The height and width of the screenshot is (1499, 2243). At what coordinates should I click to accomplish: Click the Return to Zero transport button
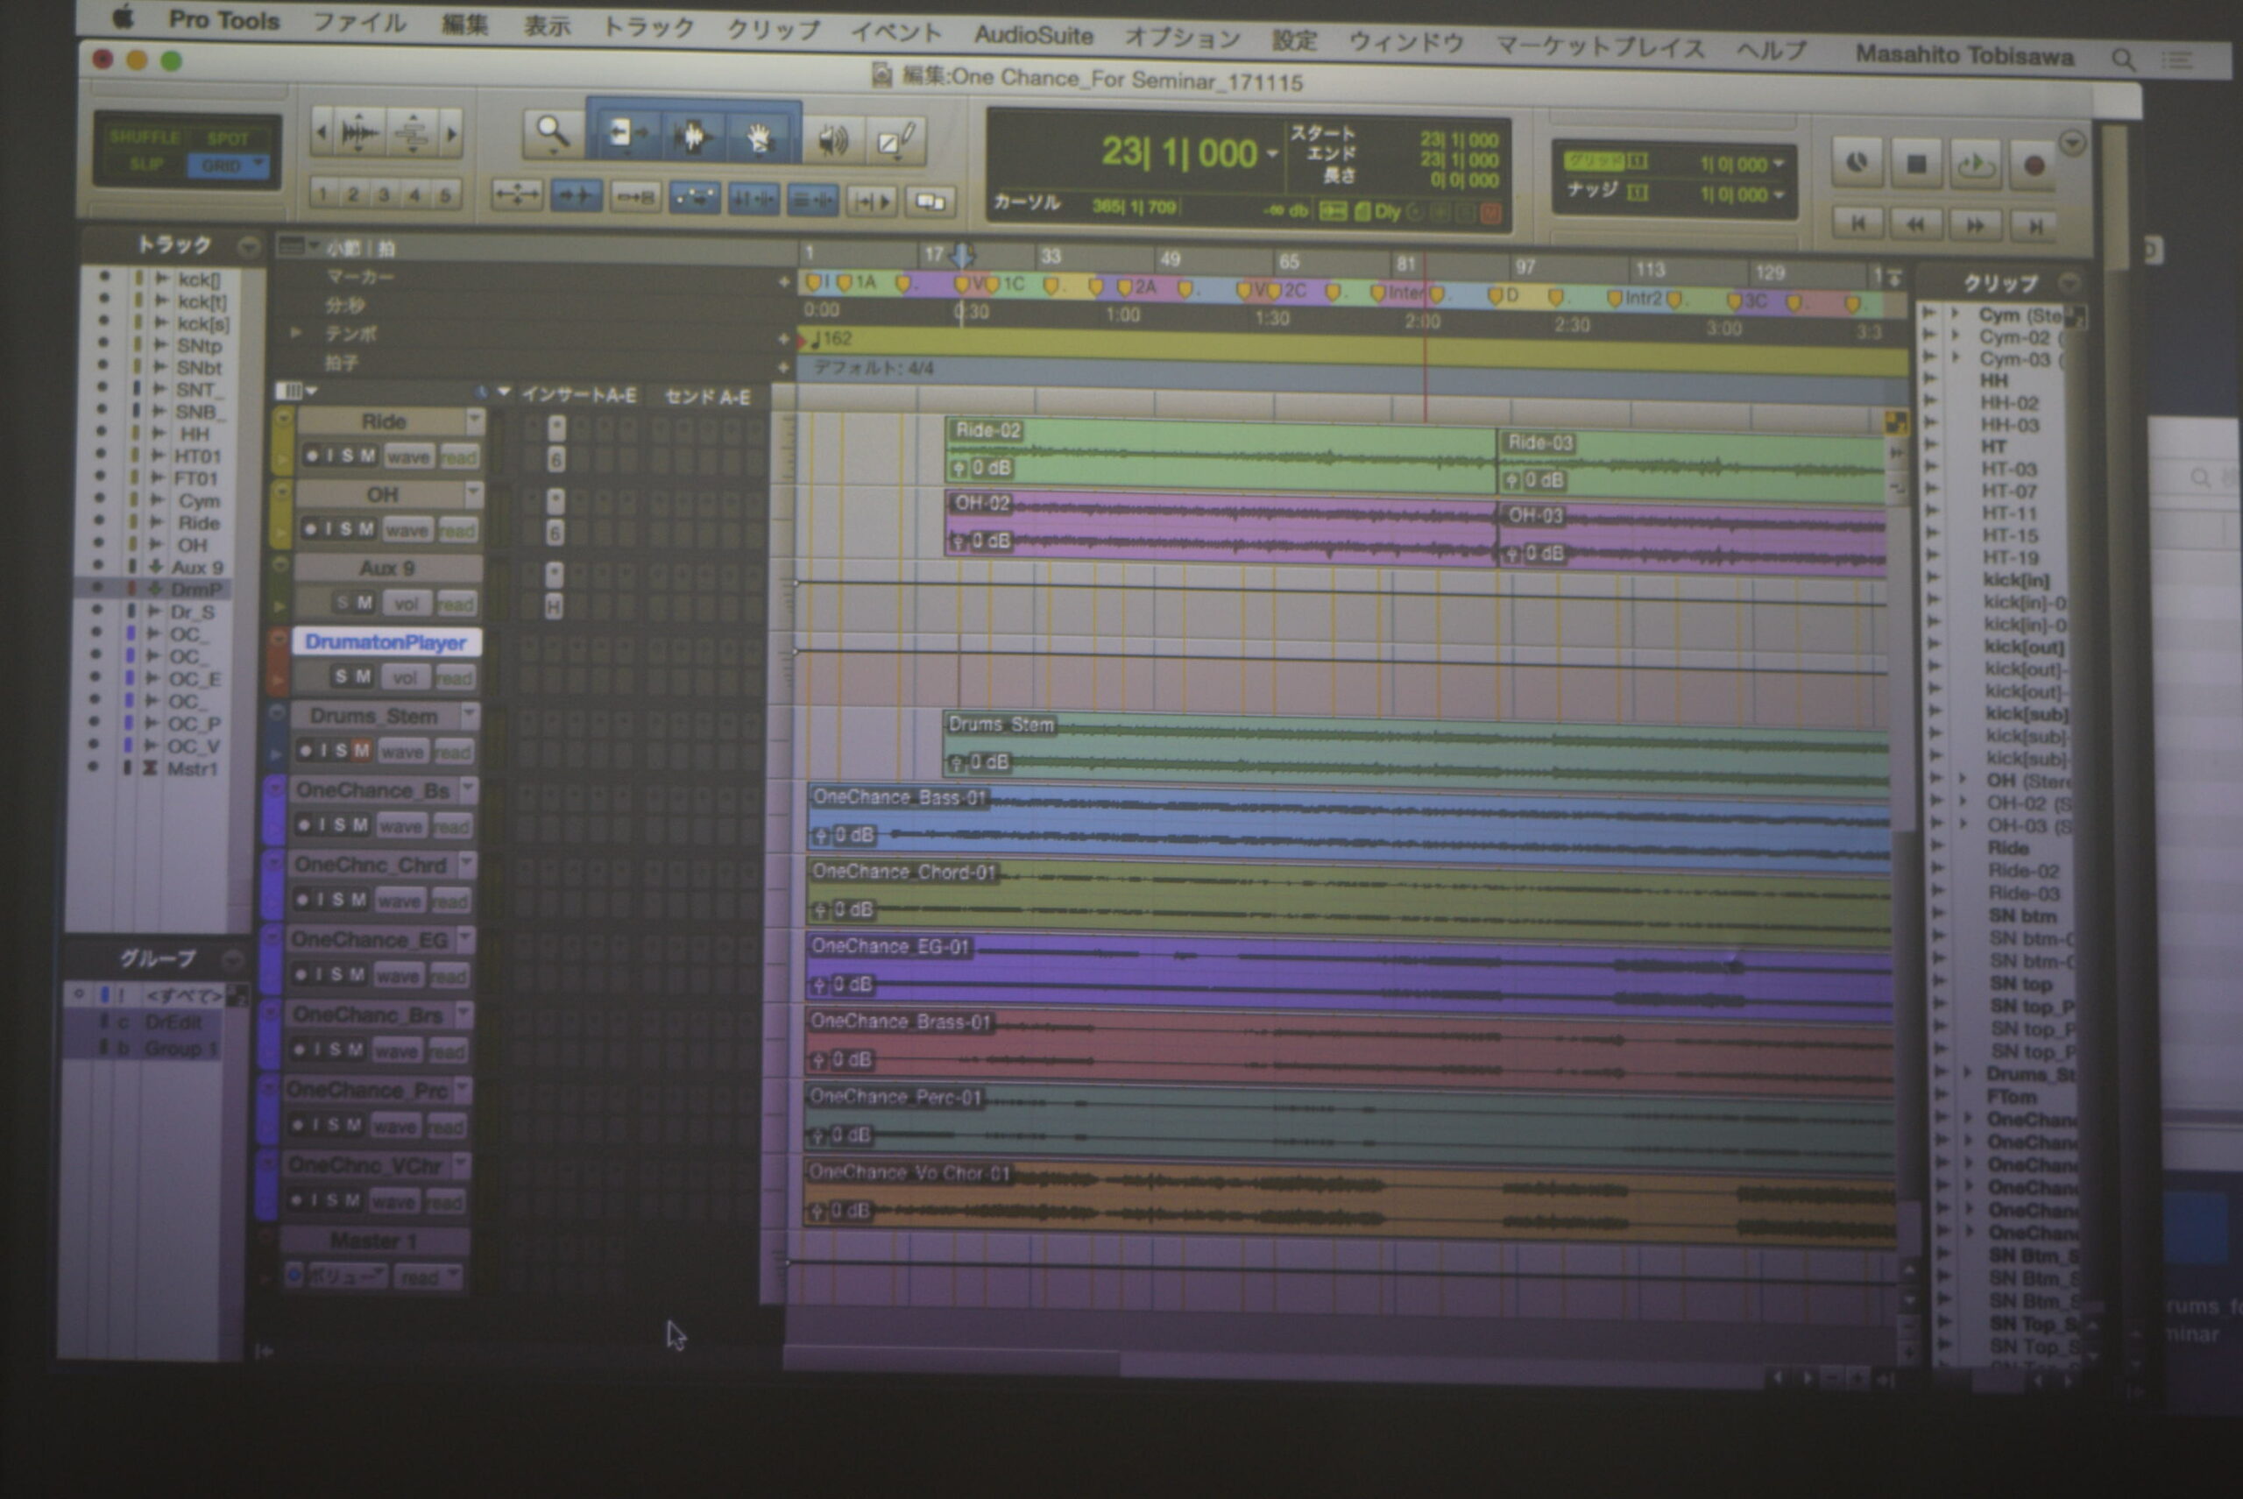(x=1857, y=223)
